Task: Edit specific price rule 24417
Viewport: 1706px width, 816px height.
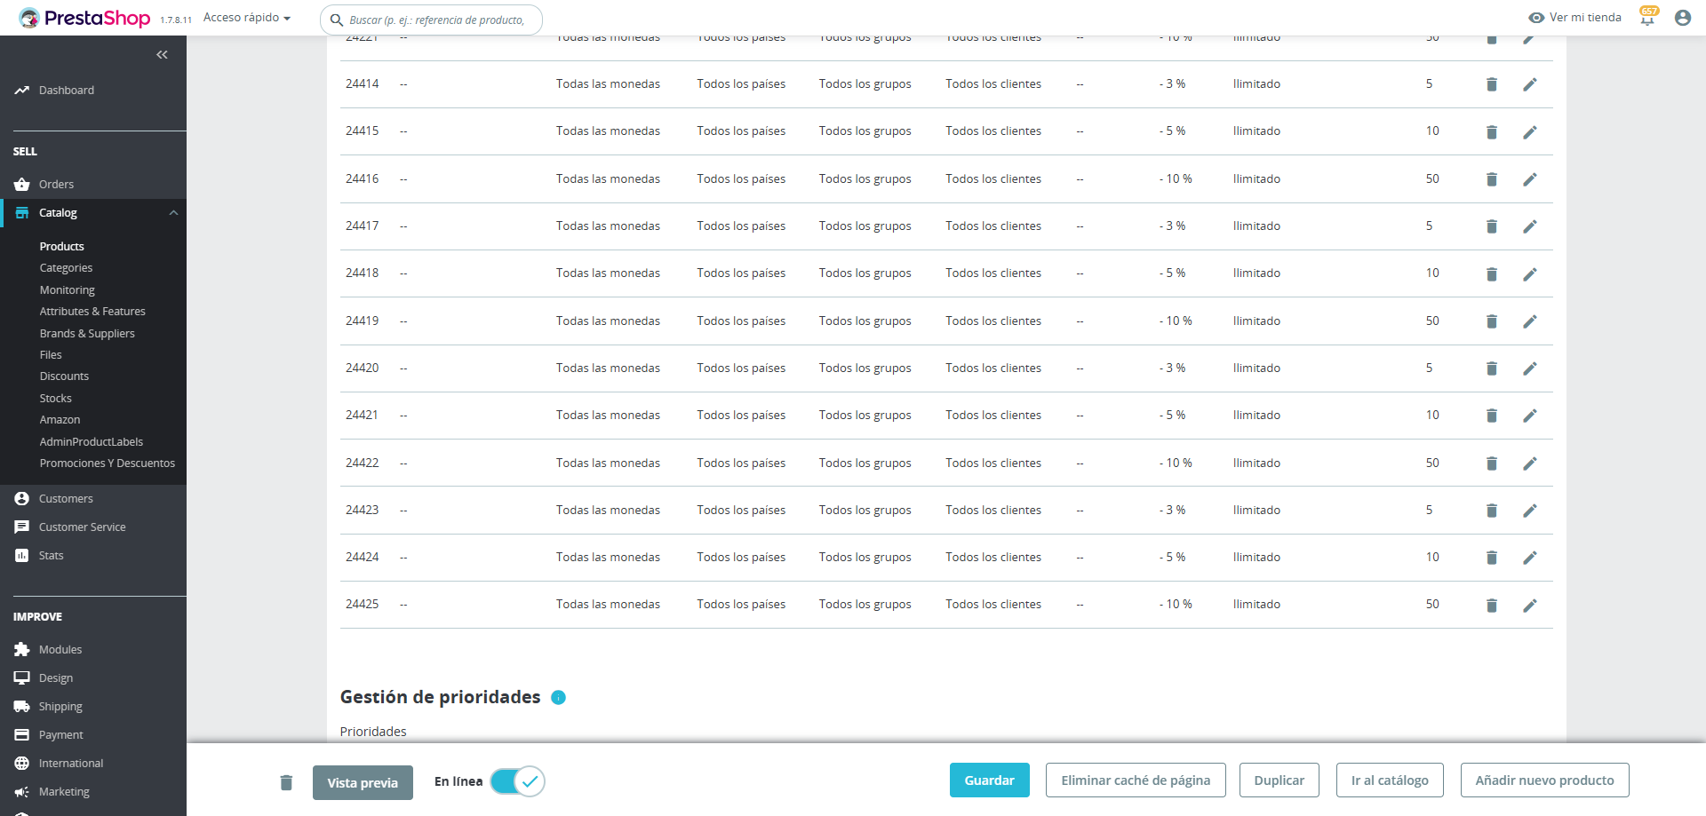Action: 1530,226
